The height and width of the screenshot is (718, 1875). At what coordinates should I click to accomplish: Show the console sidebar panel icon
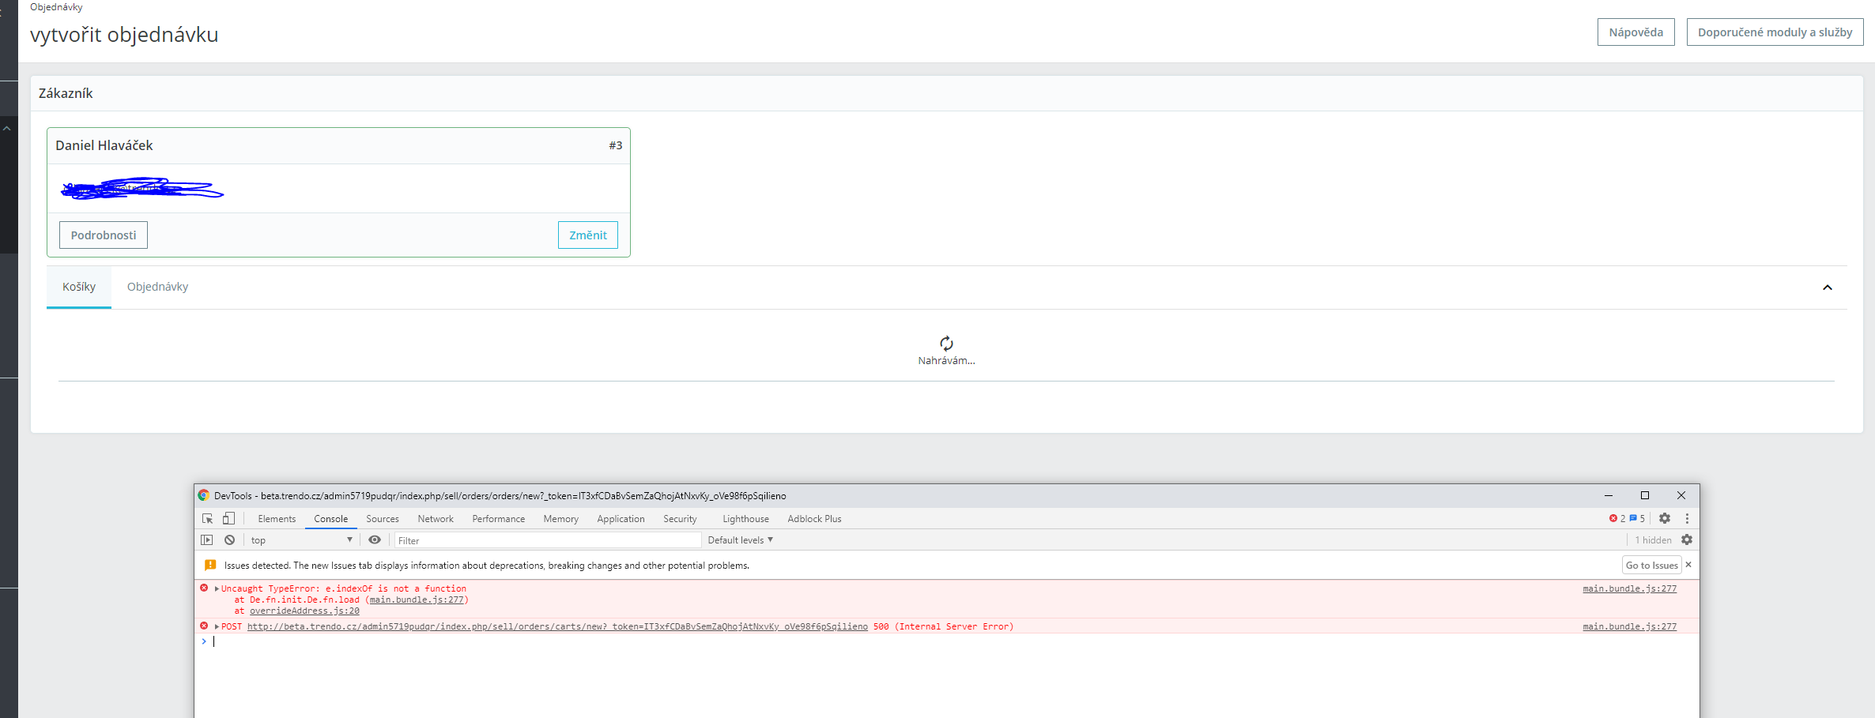[207, 540]
